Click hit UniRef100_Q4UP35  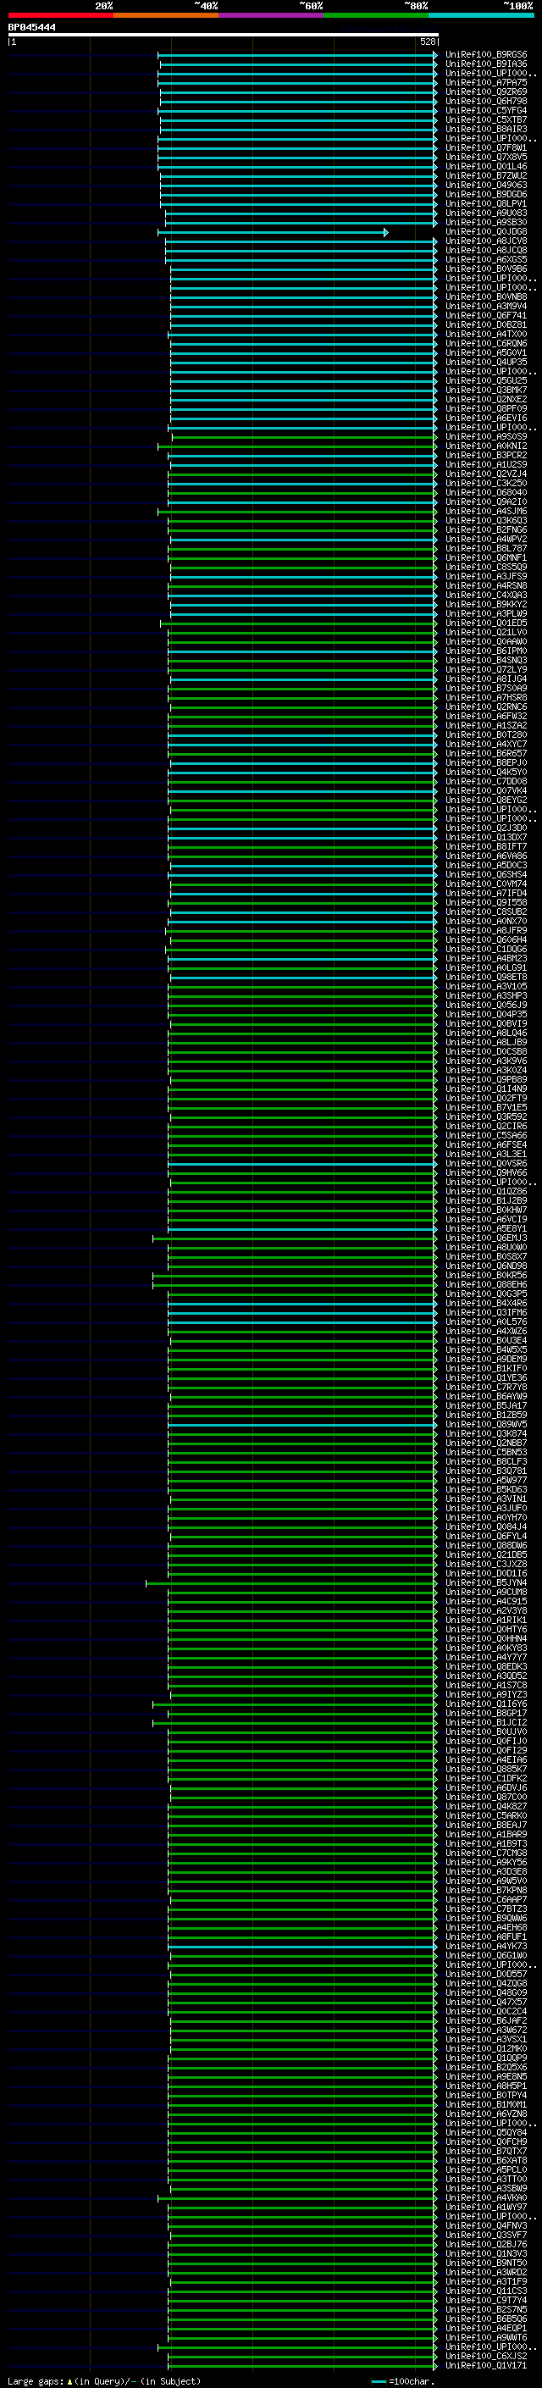[486, 363]
